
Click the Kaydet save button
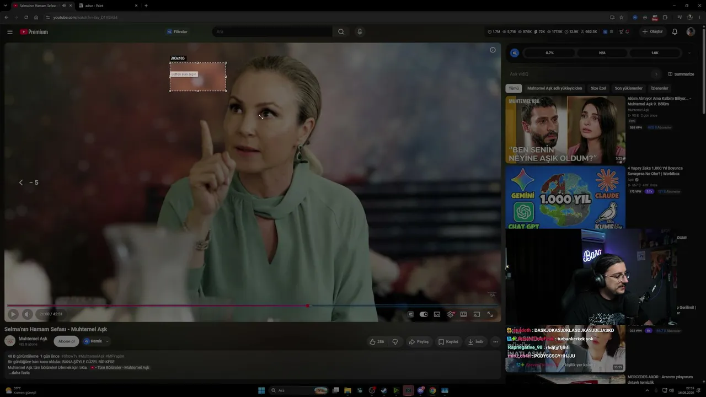[448, 342]
